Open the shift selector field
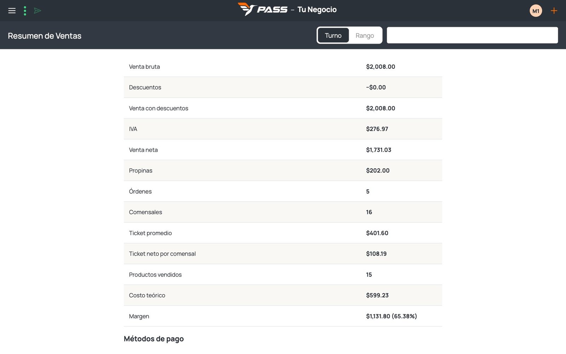This screenshot has height=354, width=566. coord(472,35)
